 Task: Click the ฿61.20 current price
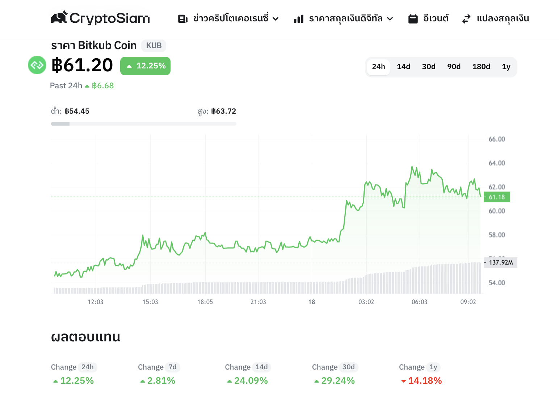82,66
